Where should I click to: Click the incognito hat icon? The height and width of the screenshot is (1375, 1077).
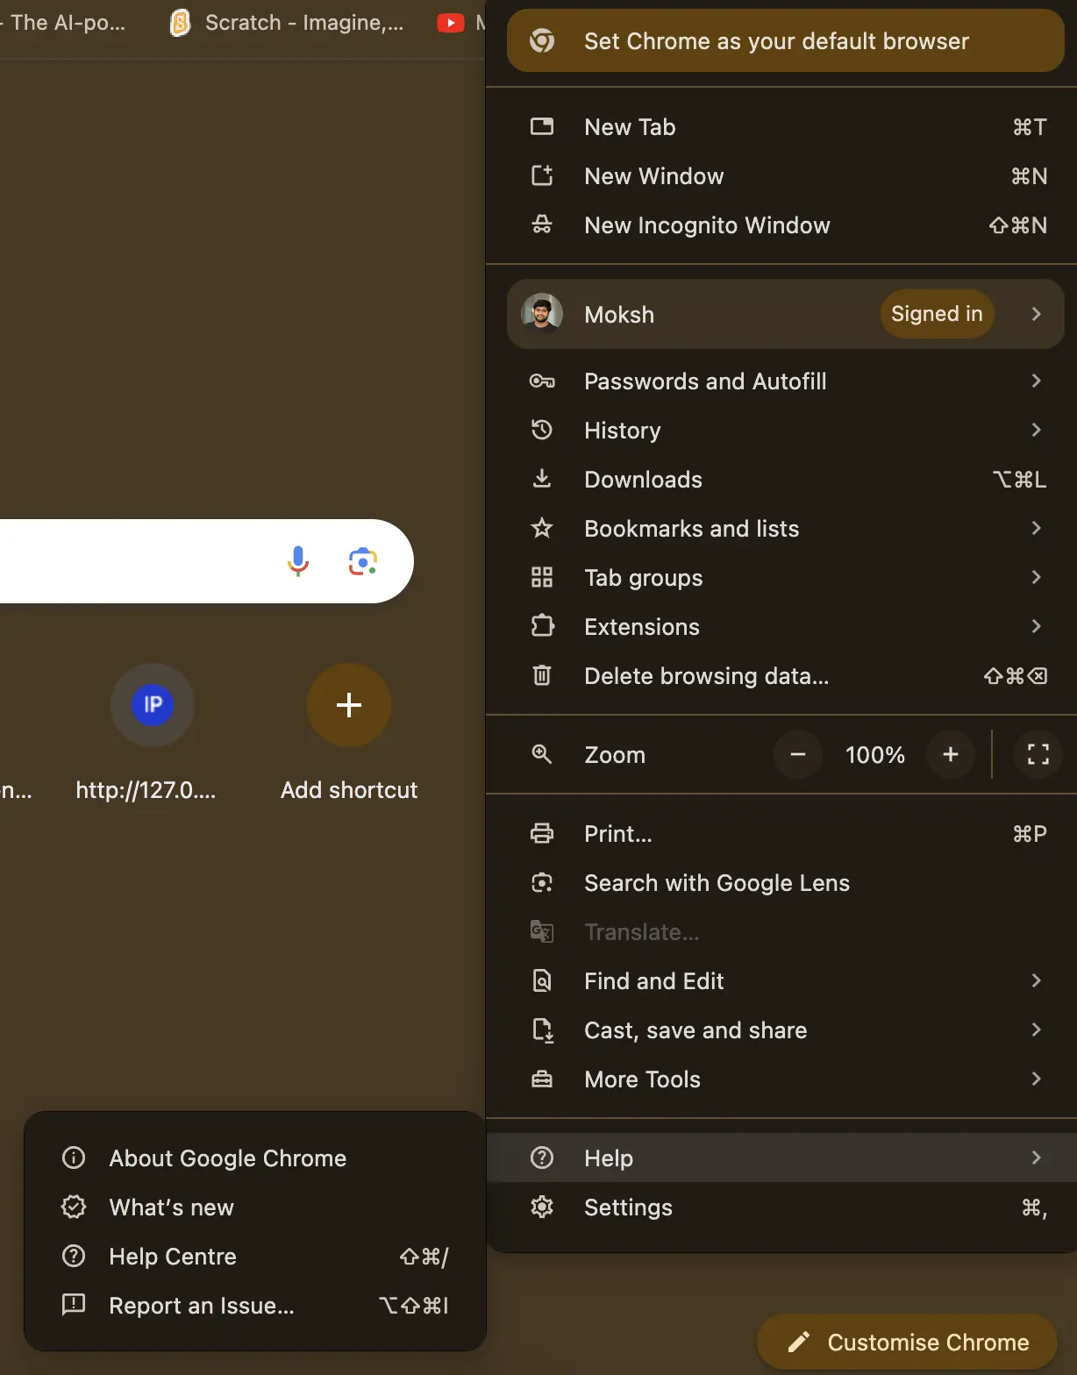click(542, 225)
